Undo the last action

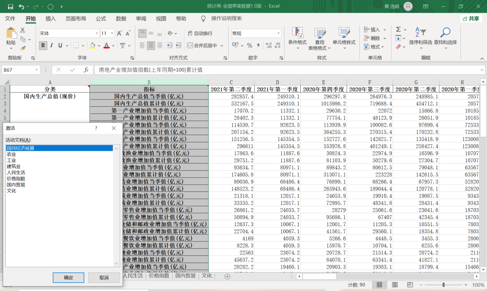[x=21, y=6]
